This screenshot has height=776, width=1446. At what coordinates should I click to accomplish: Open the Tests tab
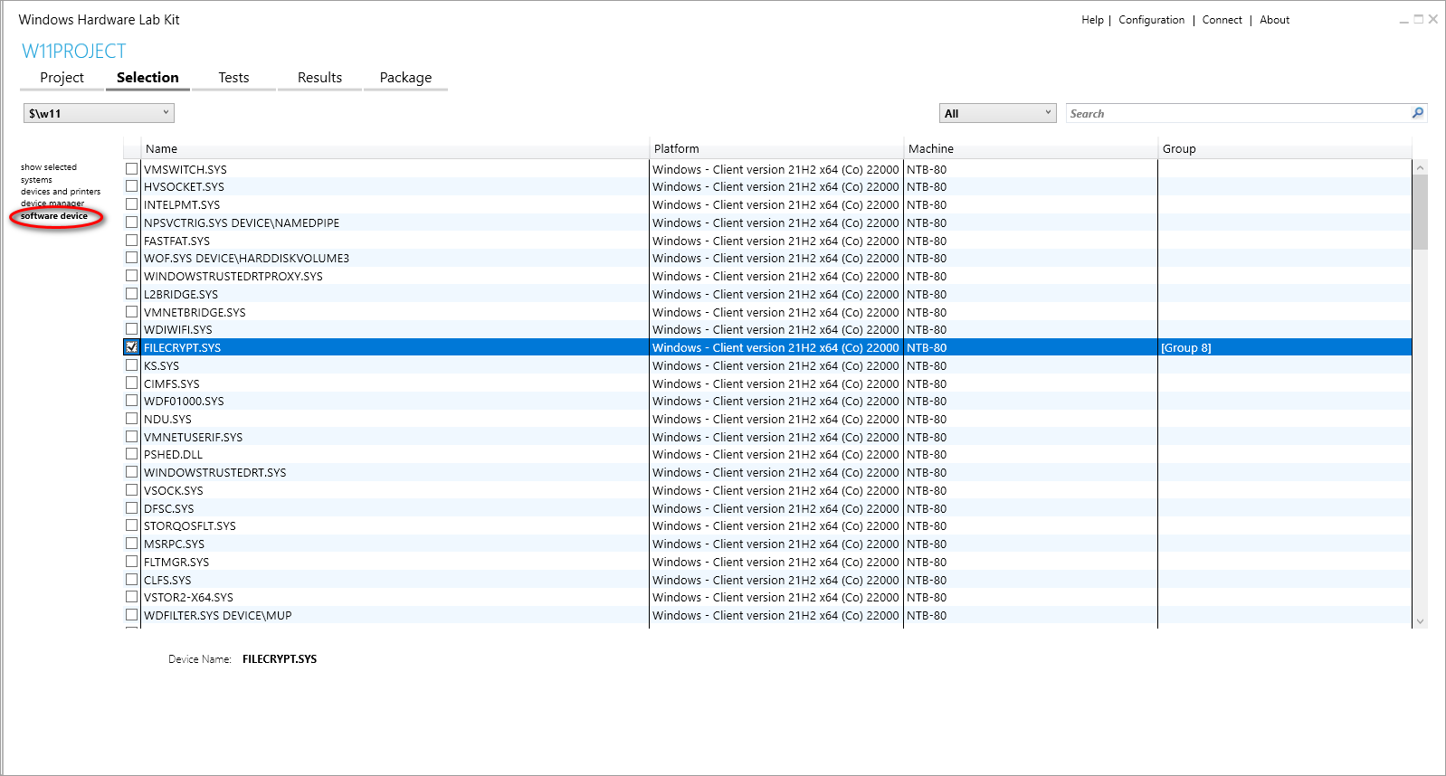pos(233,78)
